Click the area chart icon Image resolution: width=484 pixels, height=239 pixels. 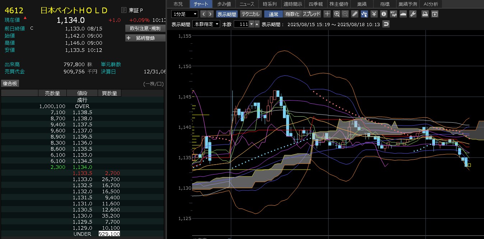(403, 14)
